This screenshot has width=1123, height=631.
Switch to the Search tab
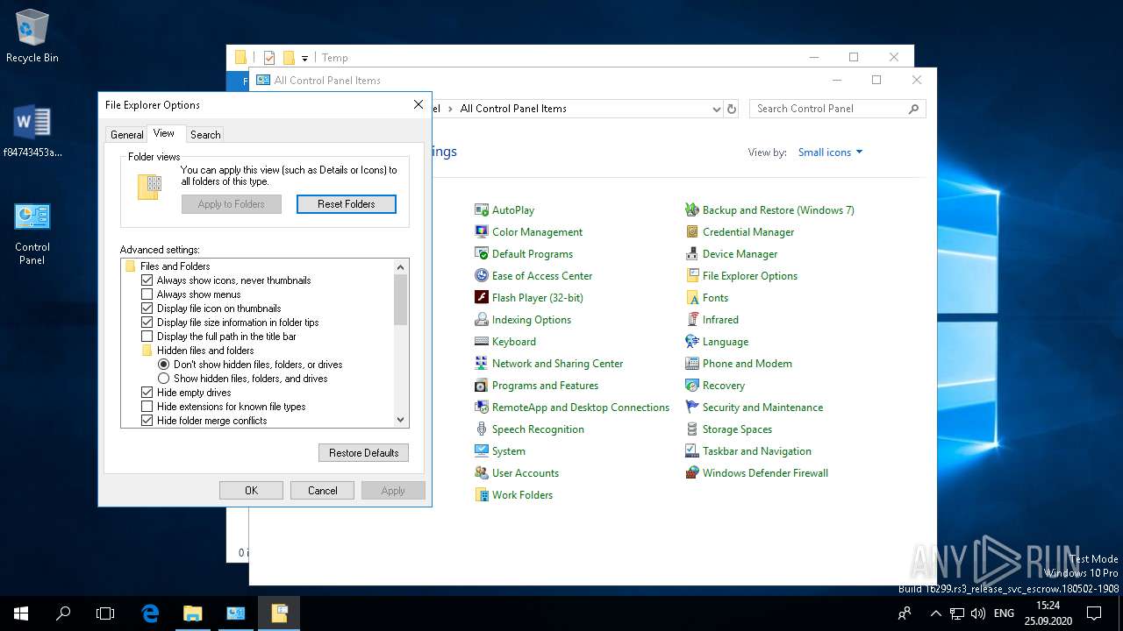(x=205, y=135)
